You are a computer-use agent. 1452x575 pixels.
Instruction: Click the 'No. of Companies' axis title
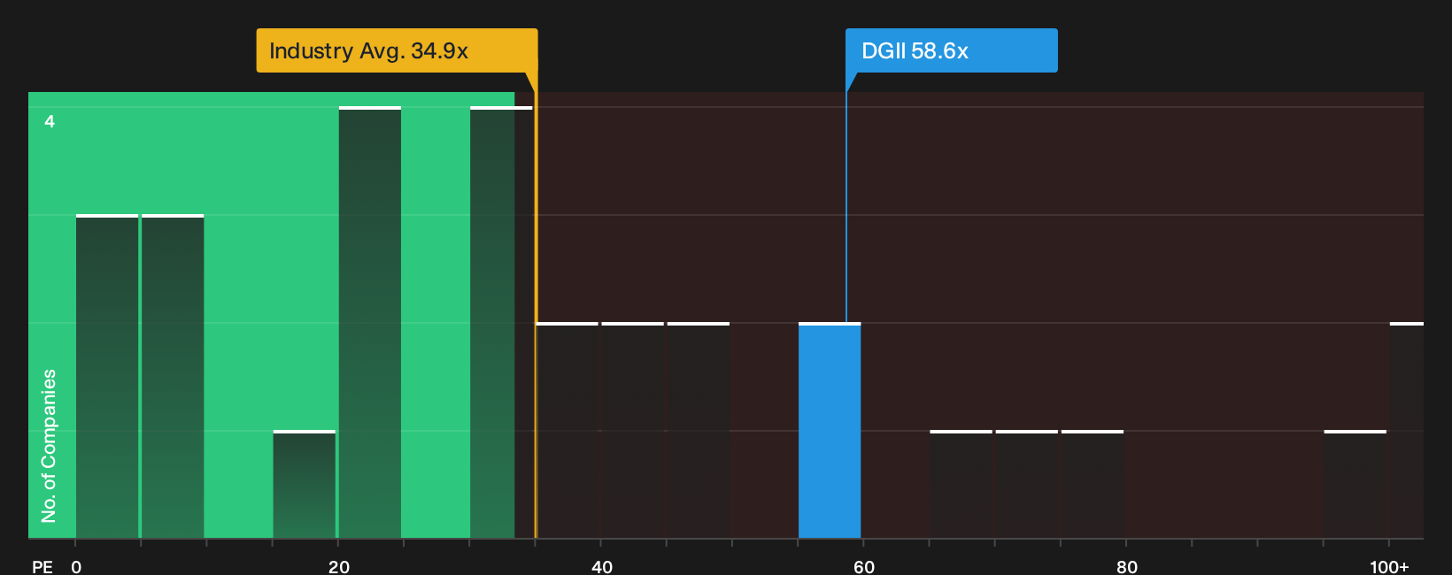click(x=49, y=445)
